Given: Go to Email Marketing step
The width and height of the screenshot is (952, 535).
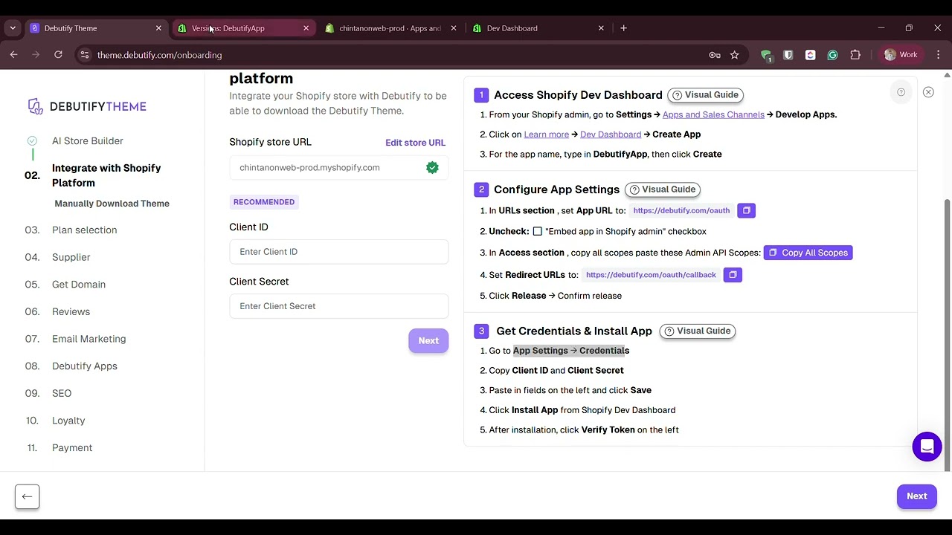Looking at the screenshot, I should (x=89, y=339).
